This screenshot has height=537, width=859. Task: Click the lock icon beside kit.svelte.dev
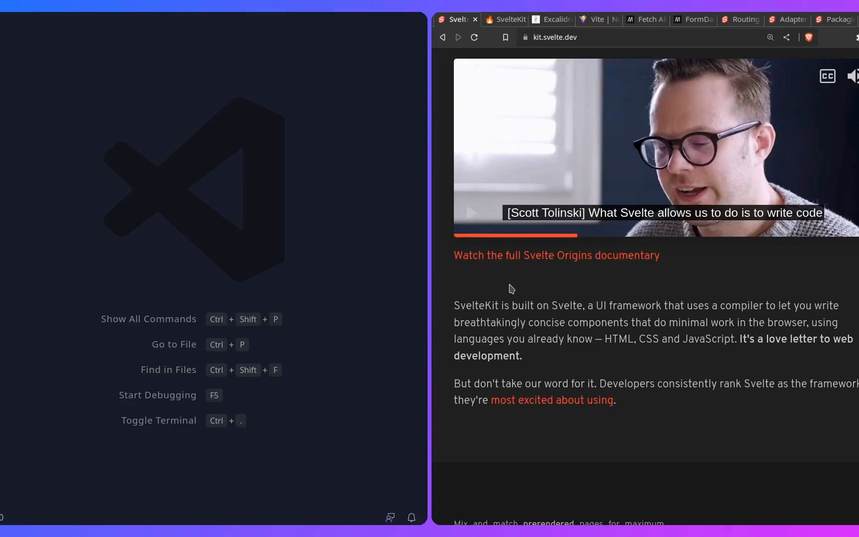click(x=525, y=37)
